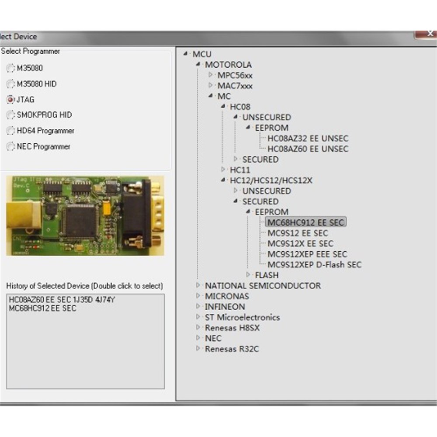Expand the MAC7xxx tree node
Viewport: 437px width, 437px height.
coord(211,86)
